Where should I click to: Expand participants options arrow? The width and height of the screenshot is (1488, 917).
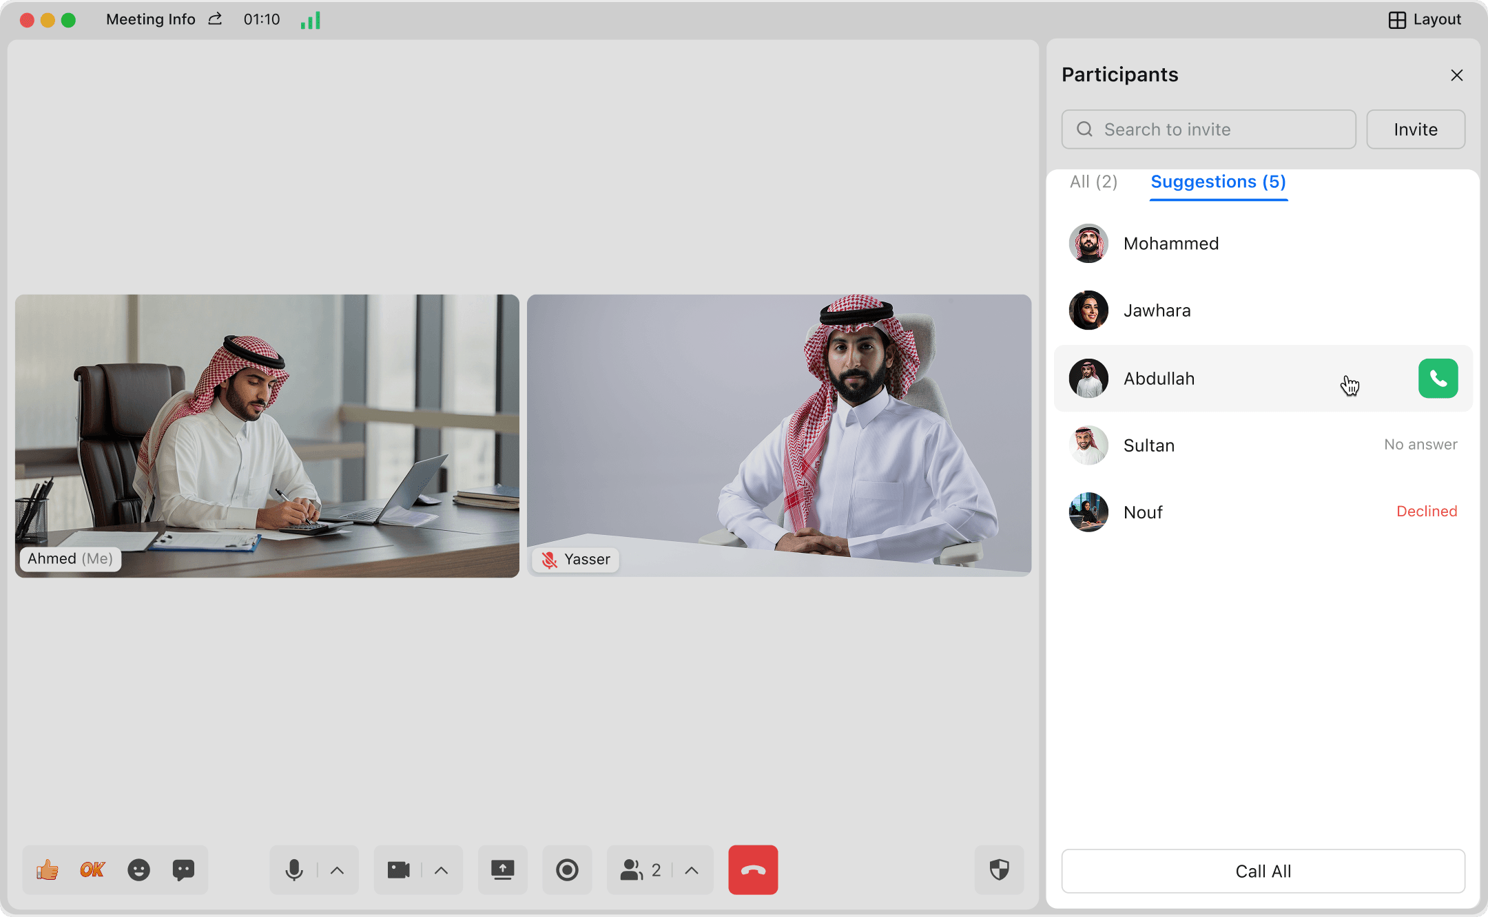[x=692, y=870]
